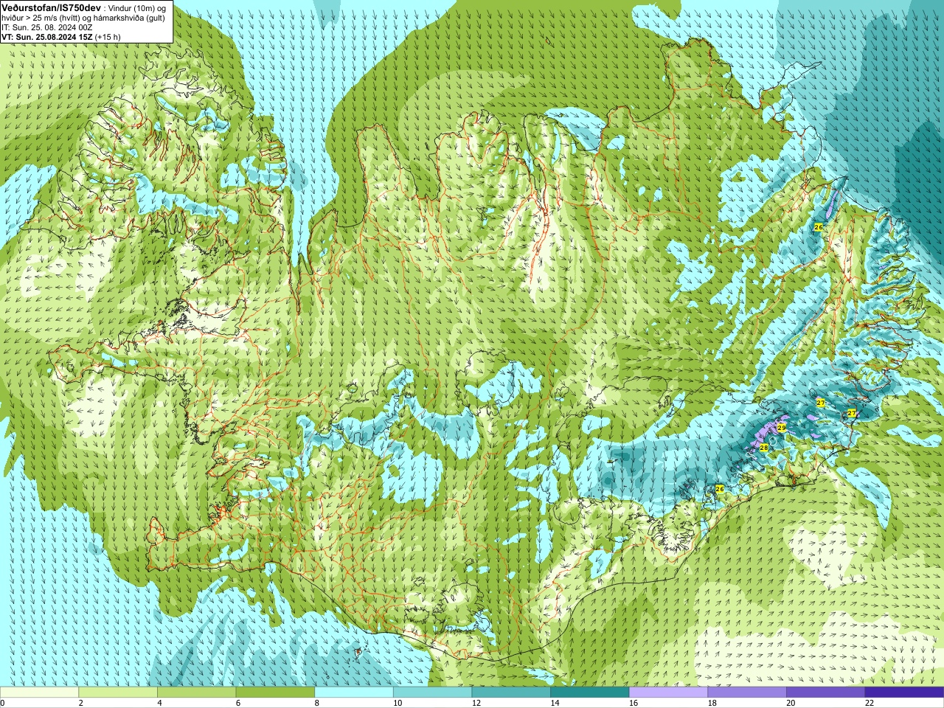The image size is (944, 708).
Task: Click the scale value 18
Action: (x=712, y=703)
